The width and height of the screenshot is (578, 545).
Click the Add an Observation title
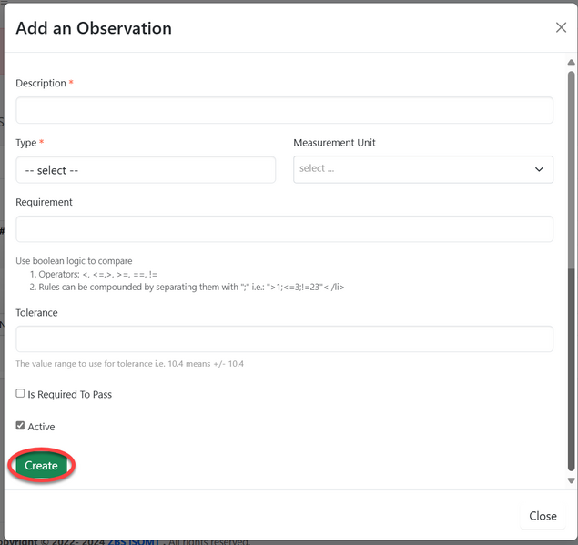(94, 28)
